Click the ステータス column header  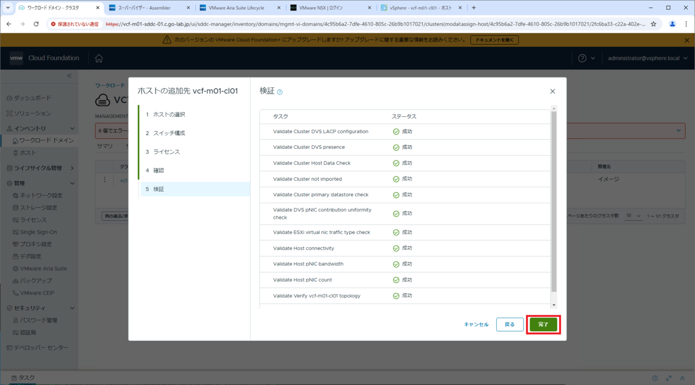(x=404, y=116)
